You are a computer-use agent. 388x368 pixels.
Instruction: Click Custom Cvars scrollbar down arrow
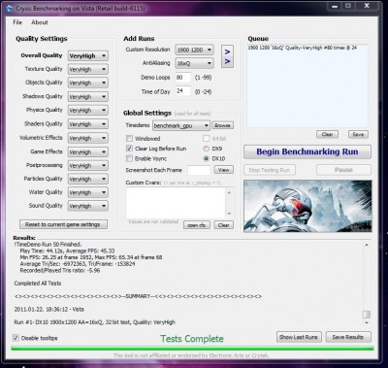[229, 214]
